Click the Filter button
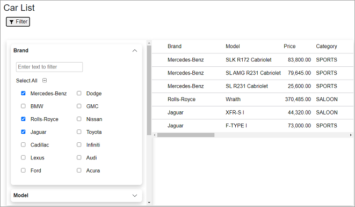Image resolution: width=355 pixels, height=207 pixels. (x=18, y=21)
